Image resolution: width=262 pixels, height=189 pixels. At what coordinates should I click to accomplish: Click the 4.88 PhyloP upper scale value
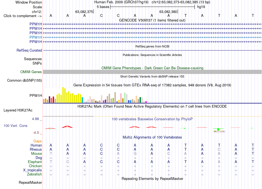(35, 119)
